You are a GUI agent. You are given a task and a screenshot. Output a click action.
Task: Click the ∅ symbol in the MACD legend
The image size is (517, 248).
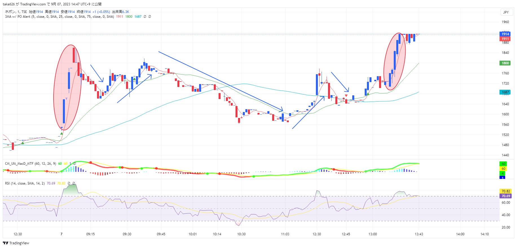point(74,164)
